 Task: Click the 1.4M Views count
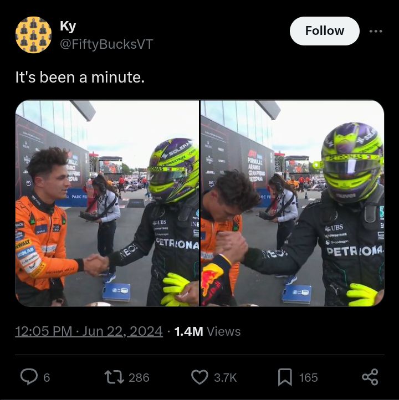click(x=207, y=331)
